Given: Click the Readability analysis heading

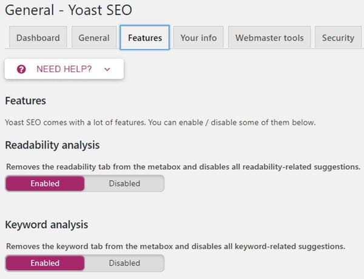Looking at the screenshot, I should click(52, 146).
